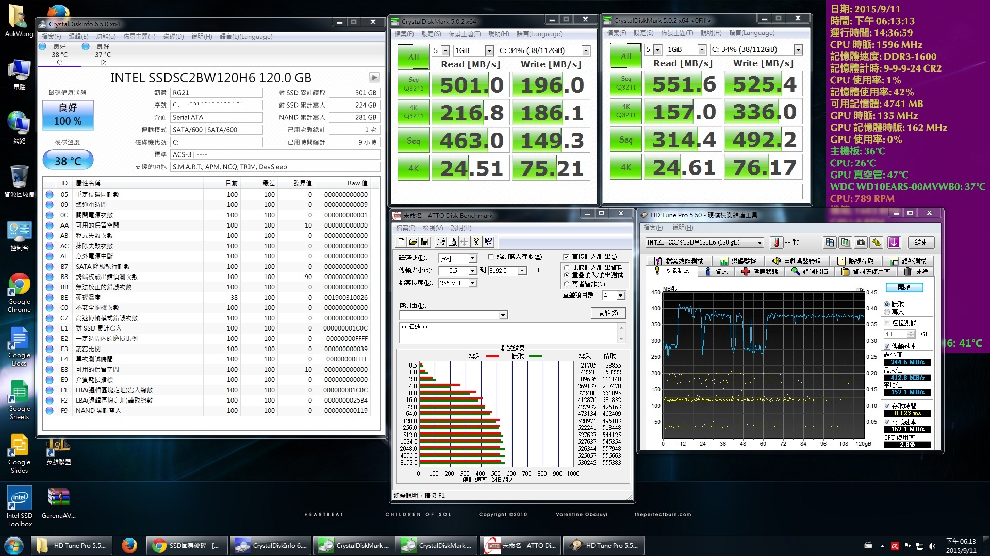Select the Neither radio button in ATTO

pyautogui.click(x=567, y=284)
